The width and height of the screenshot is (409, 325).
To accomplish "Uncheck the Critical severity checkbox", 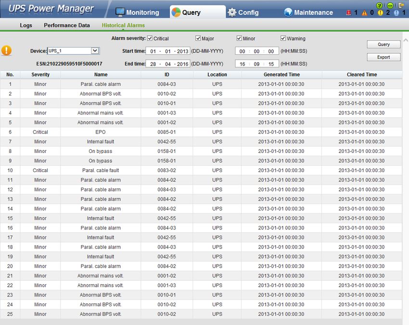I will click(x=150, y=38).
